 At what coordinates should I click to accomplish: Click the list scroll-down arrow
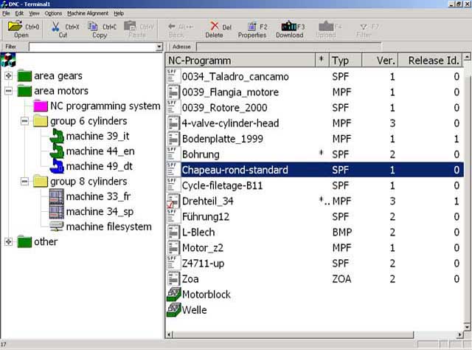[x=467, y=327]
